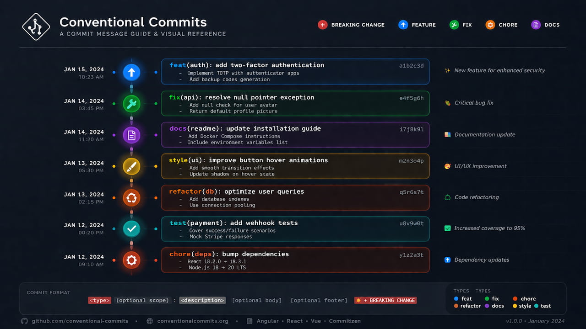This screenshot has height=329, width=586.
Task: Click the chore gear icon on the timeline
Action: pos(131,260)
